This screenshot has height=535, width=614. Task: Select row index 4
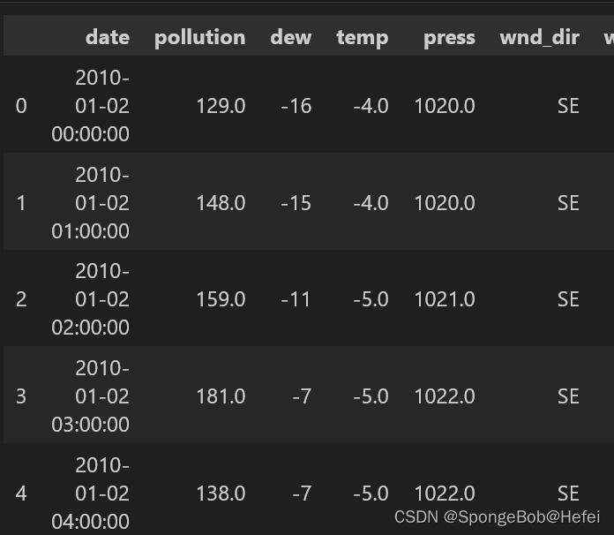point(21,493)
